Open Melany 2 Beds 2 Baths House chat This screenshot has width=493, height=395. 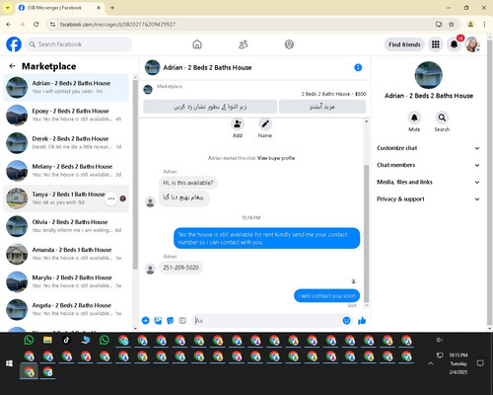[x=66, y=171]
